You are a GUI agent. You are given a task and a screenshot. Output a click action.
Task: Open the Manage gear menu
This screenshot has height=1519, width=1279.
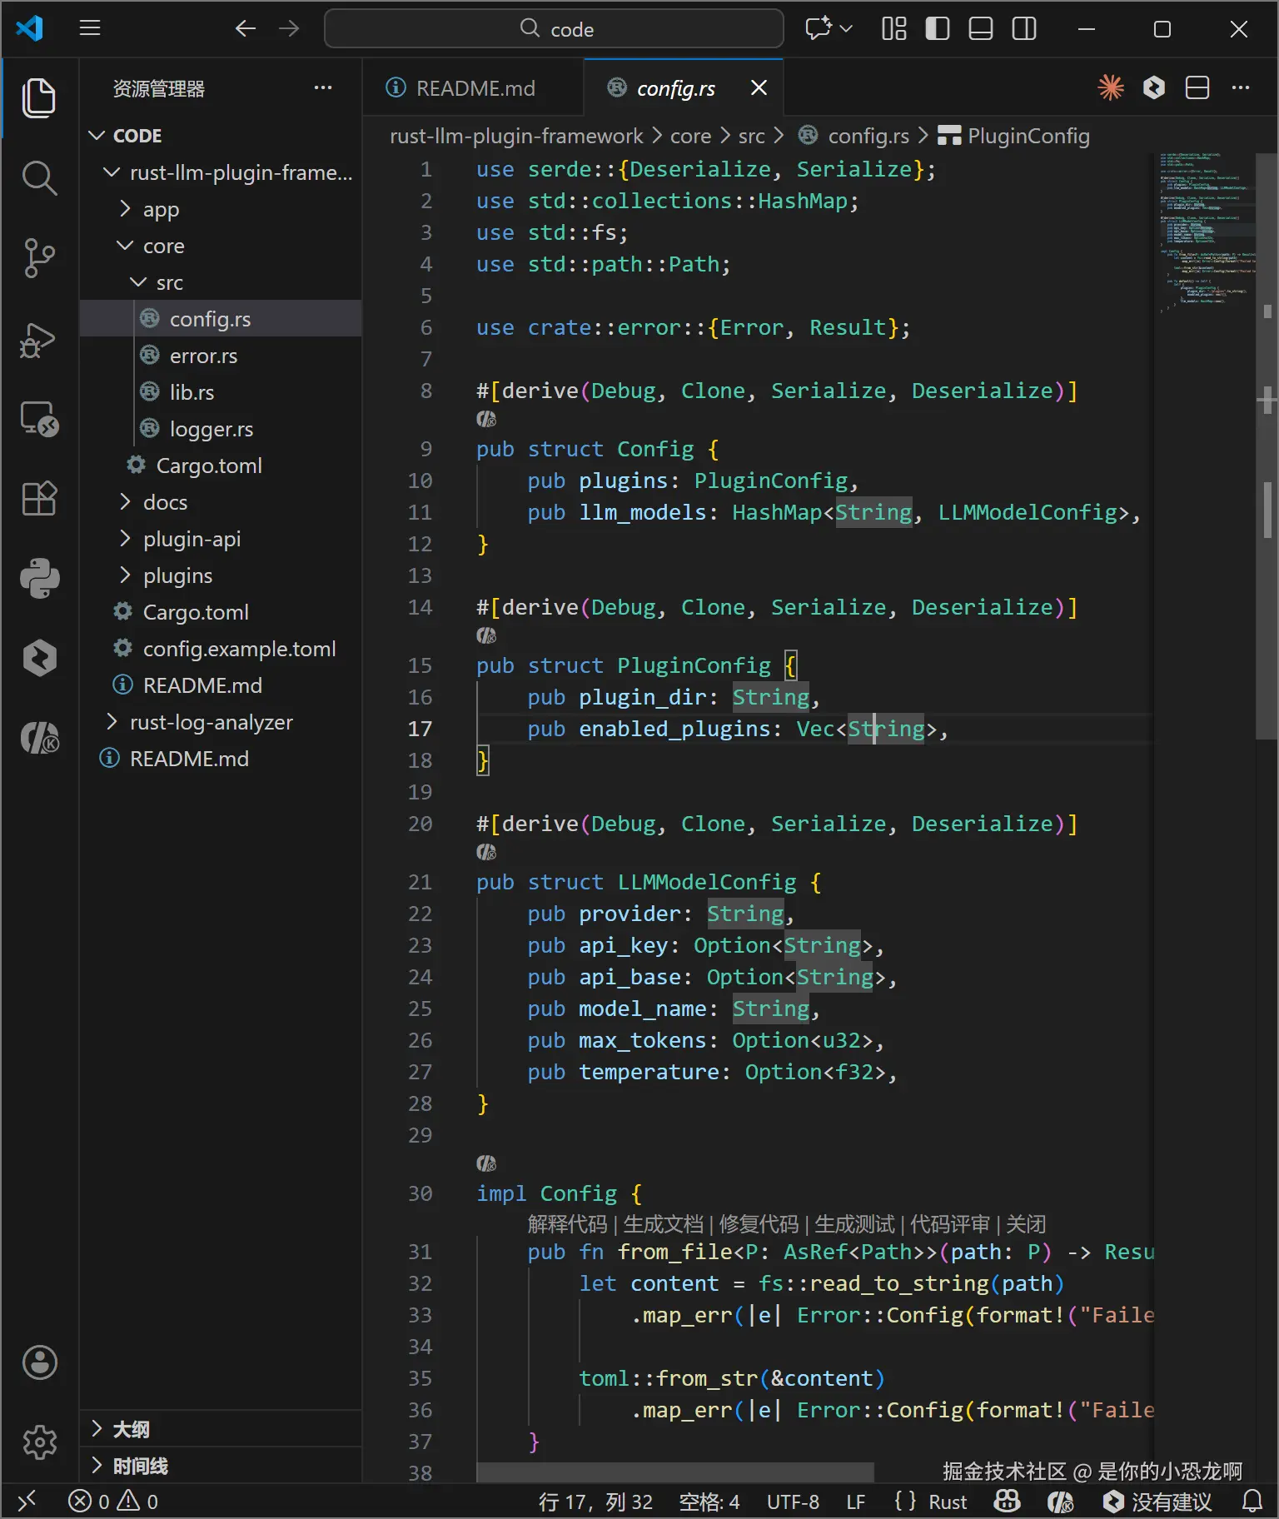click(x=39, y=1442)
